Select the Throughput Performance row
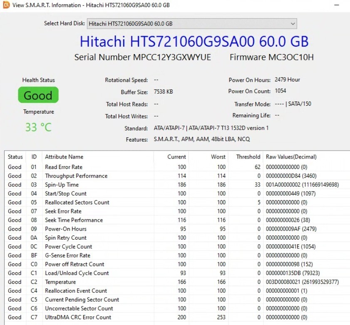 pos(177,176)
